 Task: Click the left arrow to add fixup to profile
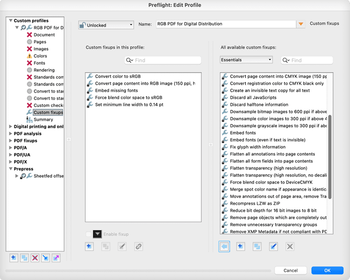224,247
